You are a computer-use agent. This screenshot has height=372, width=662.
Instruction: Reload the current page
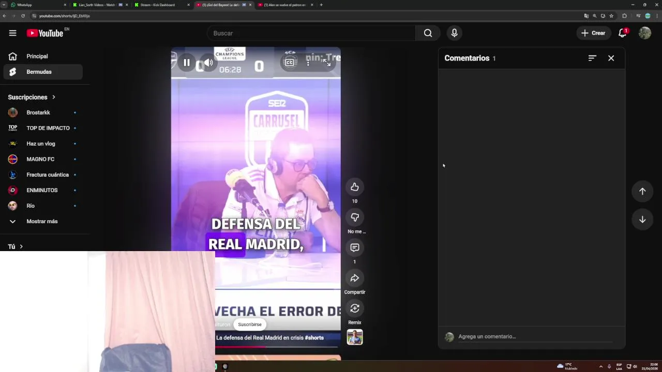(23, 16)
